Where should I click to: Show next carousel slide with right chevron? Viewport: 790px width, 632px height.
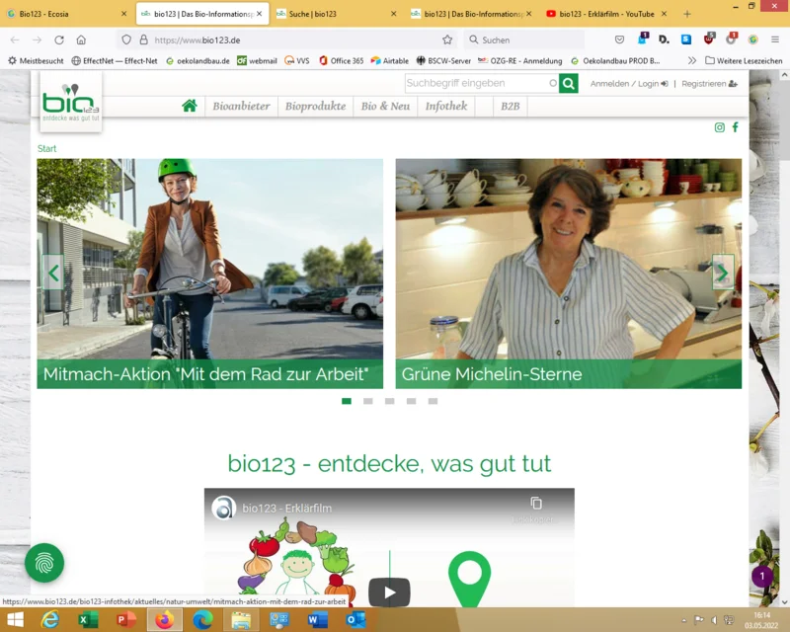click(x=723, y=273)
